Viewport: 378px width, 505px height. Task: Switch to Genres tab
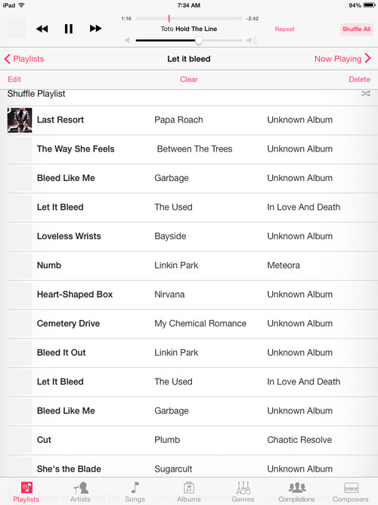pyautogui.click(x=243, y=492)
